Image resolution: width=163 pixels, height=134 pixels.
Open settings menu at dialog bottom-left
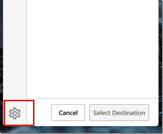click(x=15, y=113)
